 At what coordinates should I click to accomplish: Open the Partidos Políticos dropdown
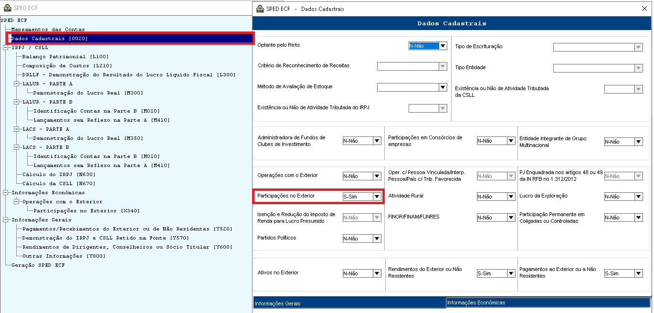click(x=377, y=239)
